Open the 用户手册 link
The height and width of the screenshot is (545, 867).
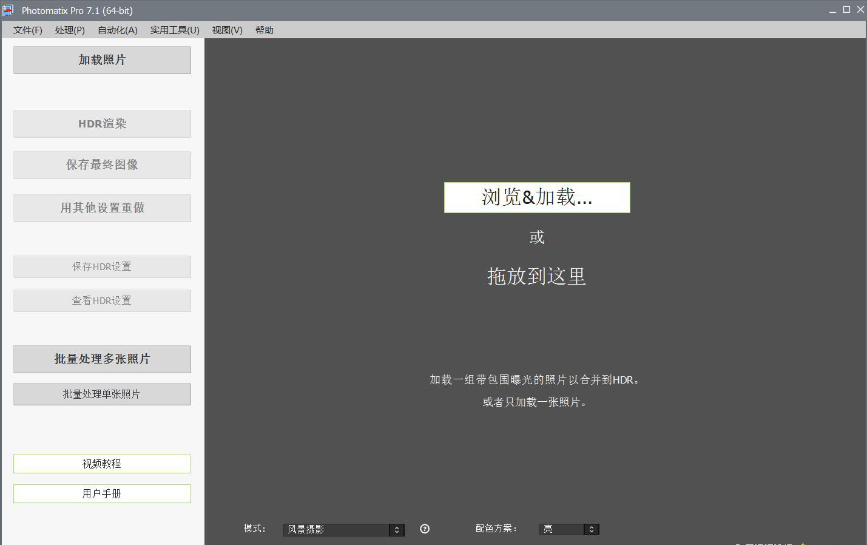click(102, 493)
